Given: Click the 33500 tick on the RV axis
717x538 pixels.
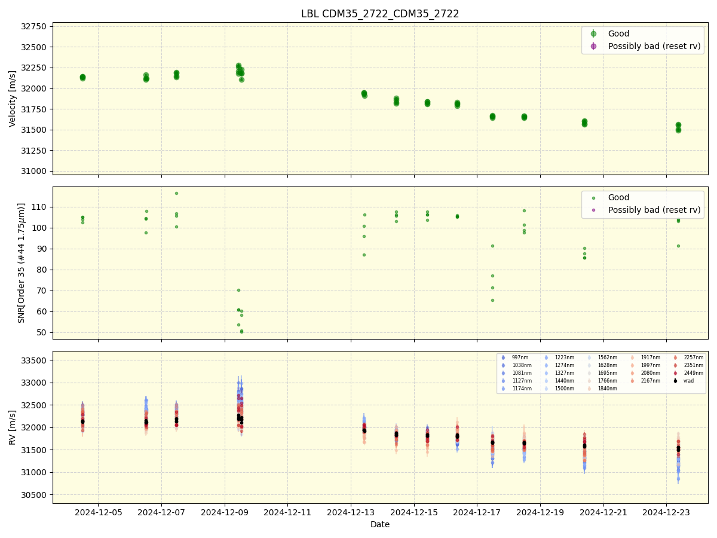Looking at the screenshot, I should click(x=35, y=360).
